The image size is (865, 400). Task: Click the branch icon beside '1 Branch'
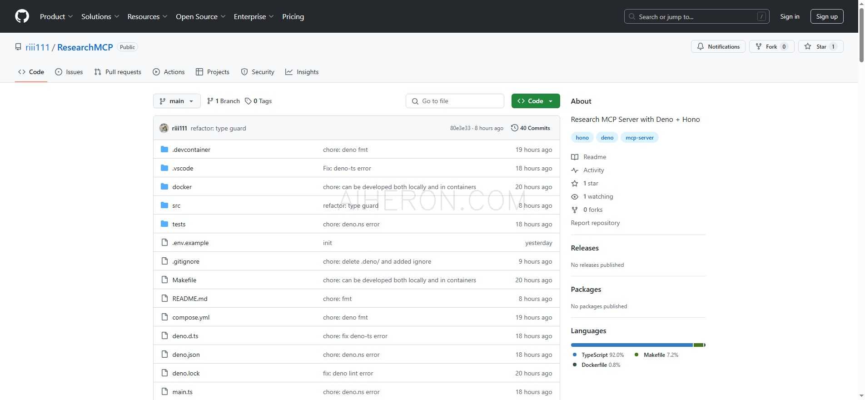click(x=210, y=101)
